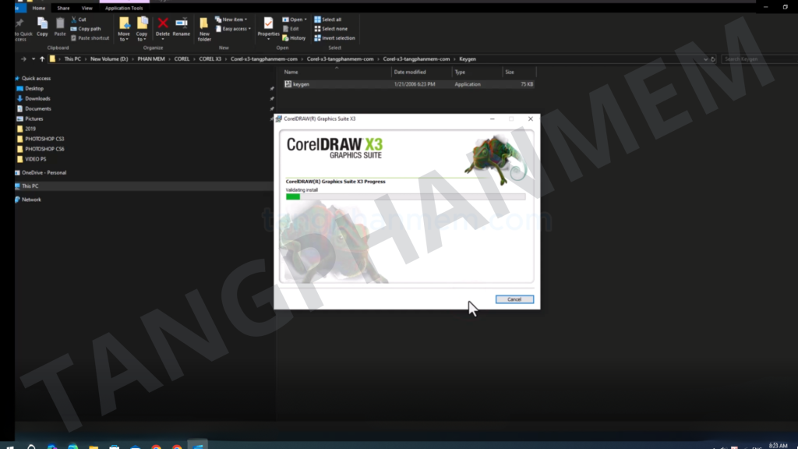Click the Select all icon
This screenshot has width=798, height=449.
click(318, 19)
